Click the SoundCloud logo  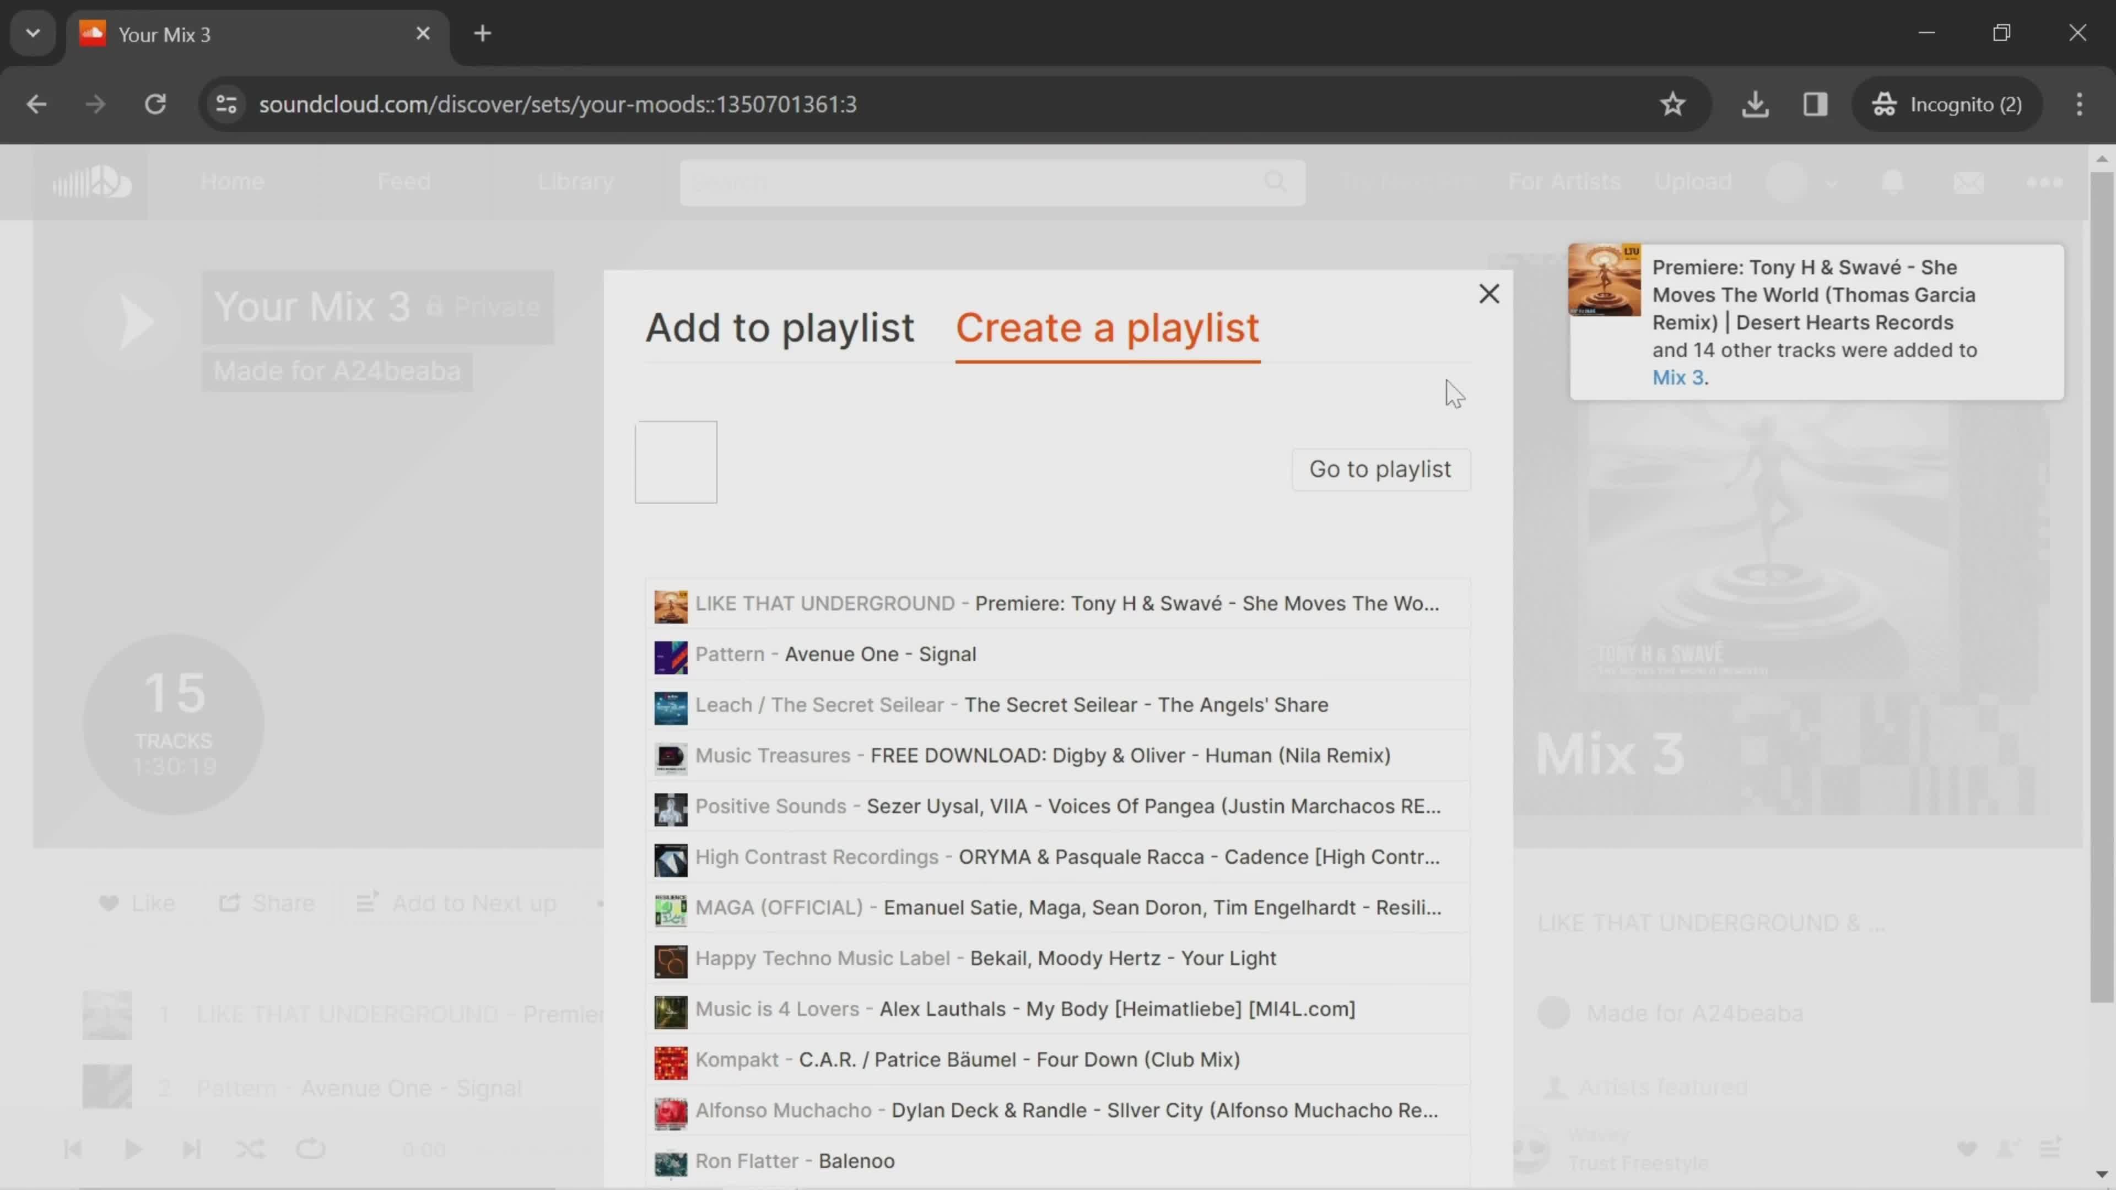point(91,181)
